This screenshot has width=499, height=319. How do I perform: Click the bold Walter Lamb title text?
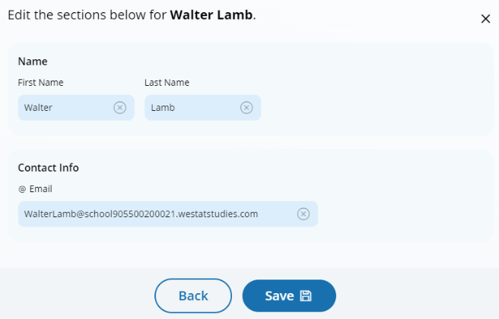211,15
